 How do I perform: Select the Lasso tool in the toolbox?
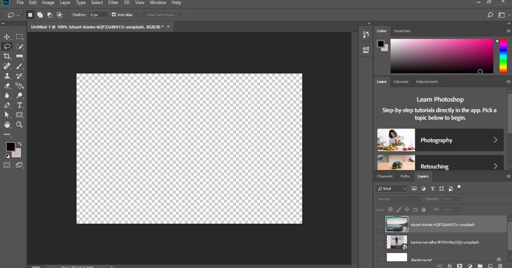point(7,47)
